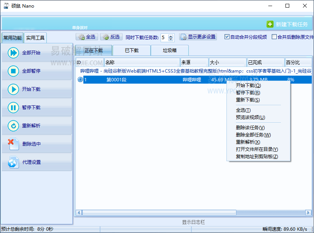Click the Re-parse refresh icon
The width and height of the screenshot is (314, 233).
pos(13,126)
